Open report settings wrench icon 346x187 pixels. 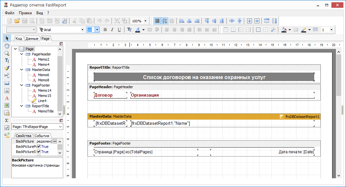click(x=64, y=21)
